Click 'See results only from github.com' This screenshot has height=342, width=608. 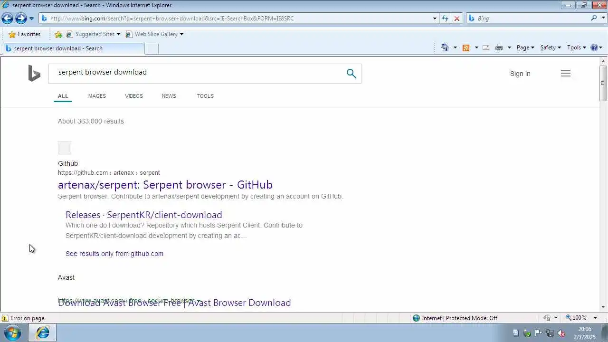(114, 254)
